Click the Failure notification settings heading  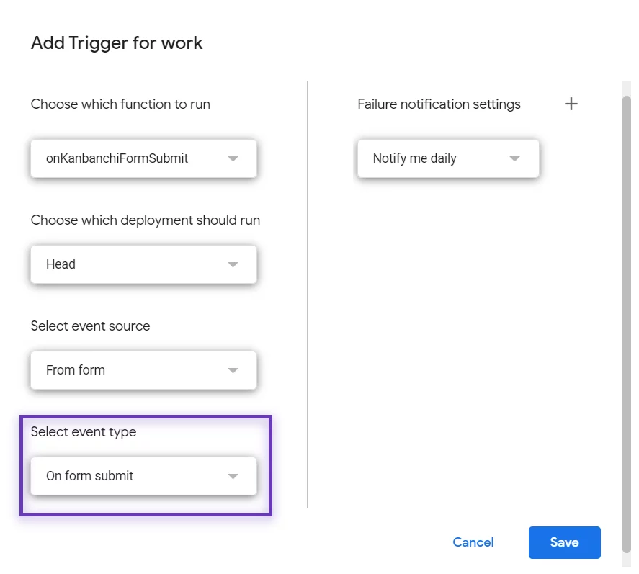[x=439, y=104]
